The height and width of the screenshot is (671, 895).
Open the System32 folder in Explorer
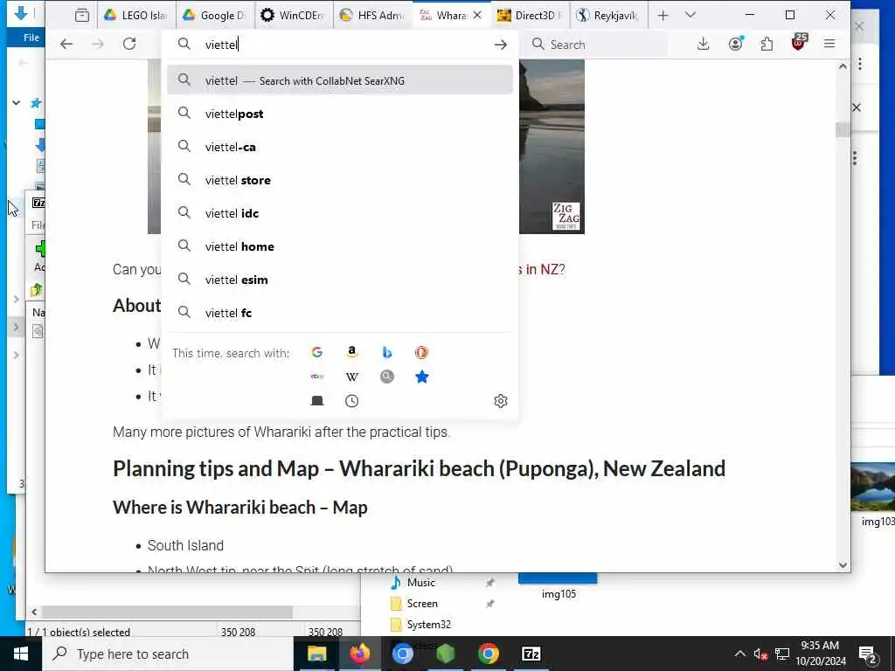coord(428,624)
